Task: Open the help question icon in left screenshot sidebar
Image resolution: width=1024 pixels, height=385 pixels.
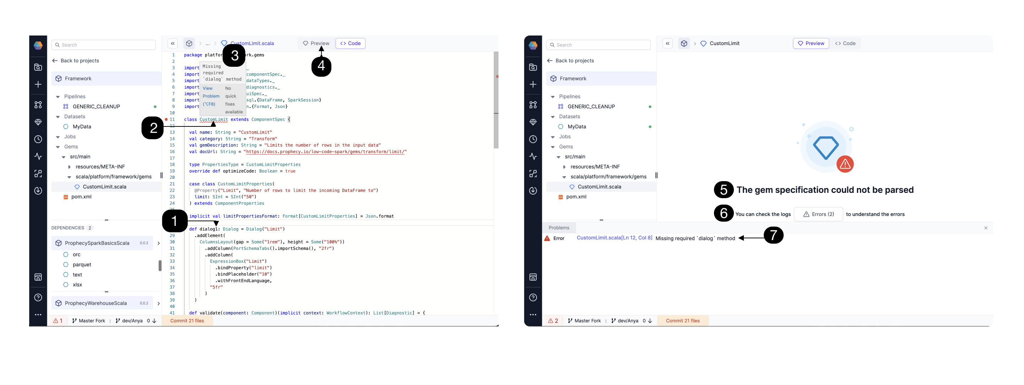Action: click(38, 297)
